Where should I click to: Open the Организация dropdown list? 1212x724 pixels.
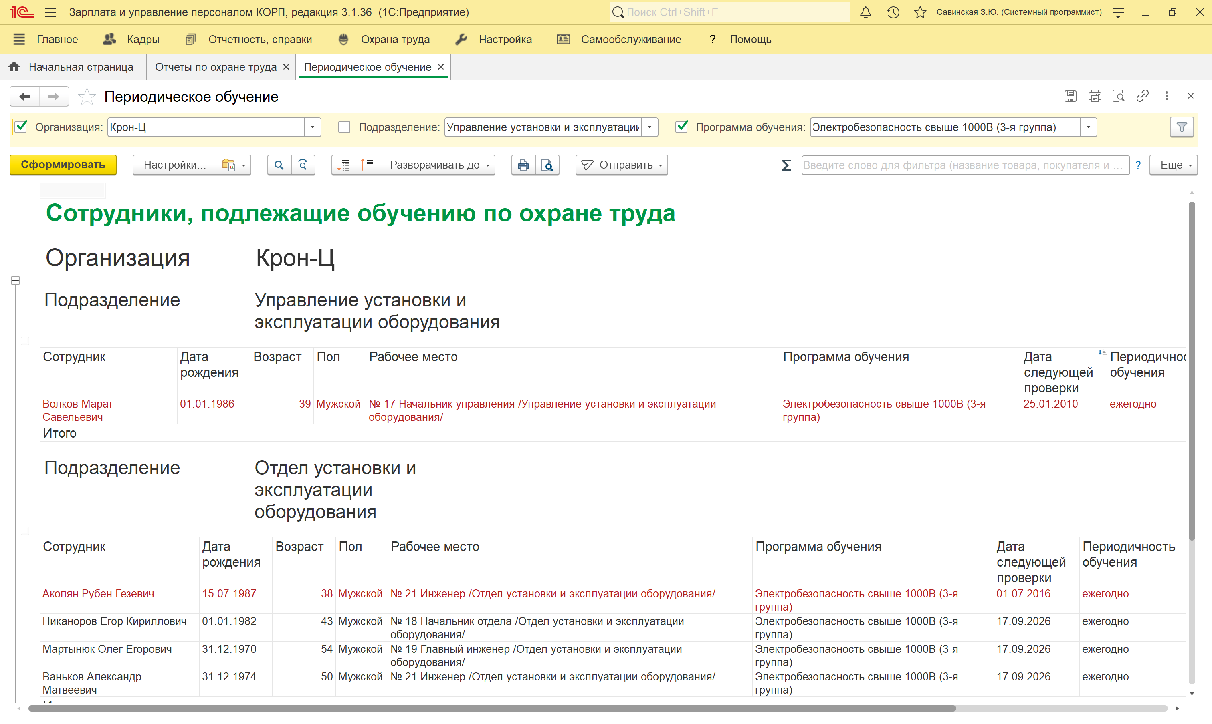313,127
